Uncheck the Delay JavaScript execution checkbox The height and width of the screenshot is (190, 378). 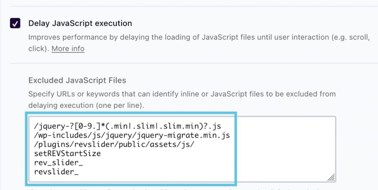point(15,24)
